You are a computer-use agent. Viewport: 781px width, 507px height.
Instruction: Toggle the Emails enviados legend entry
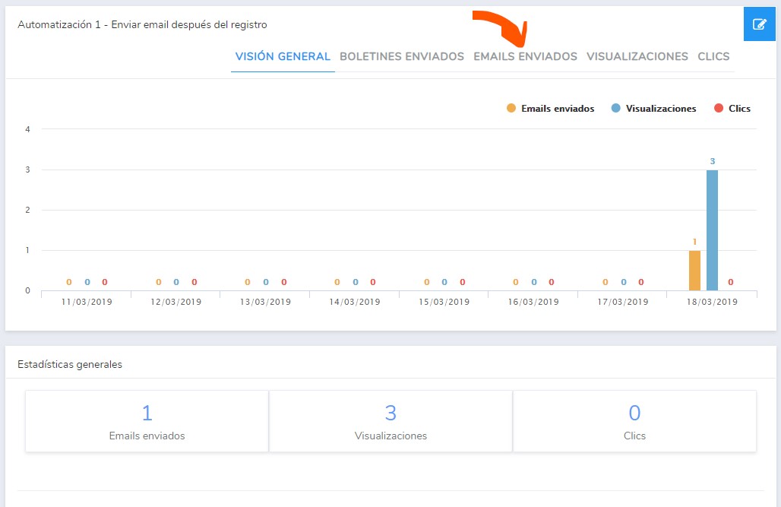pos(550,108)
